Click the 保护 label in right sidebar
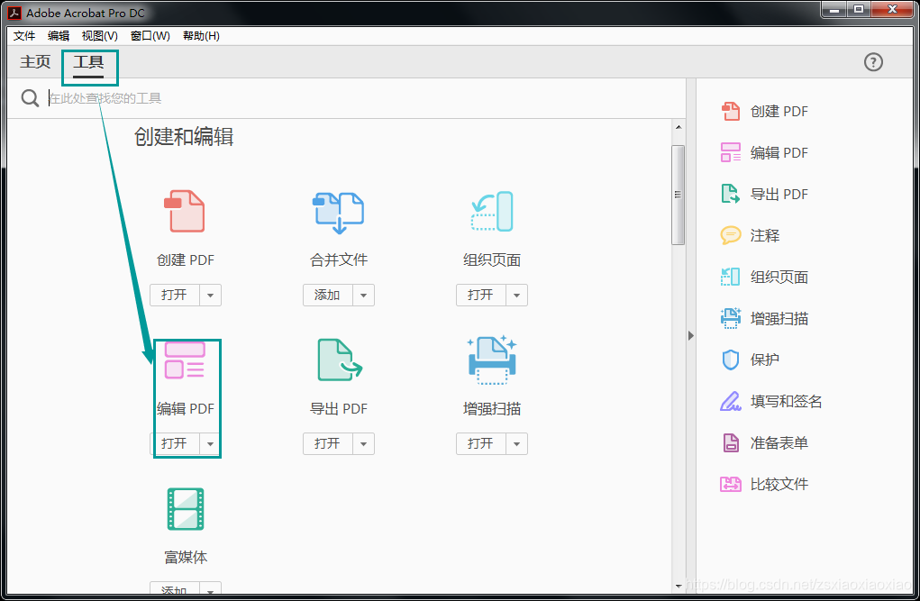The width and height of the screenshot is (920, 601). pos(765,360)
